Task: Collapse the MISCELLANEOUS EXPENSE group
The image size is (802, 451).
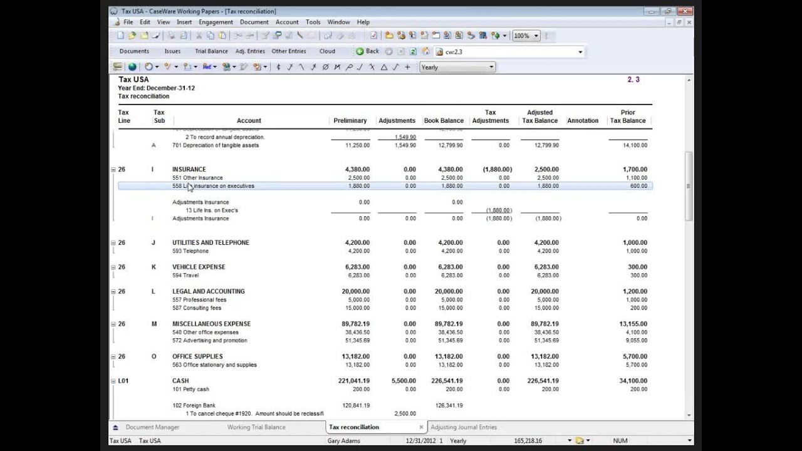Action: [113, 324]
